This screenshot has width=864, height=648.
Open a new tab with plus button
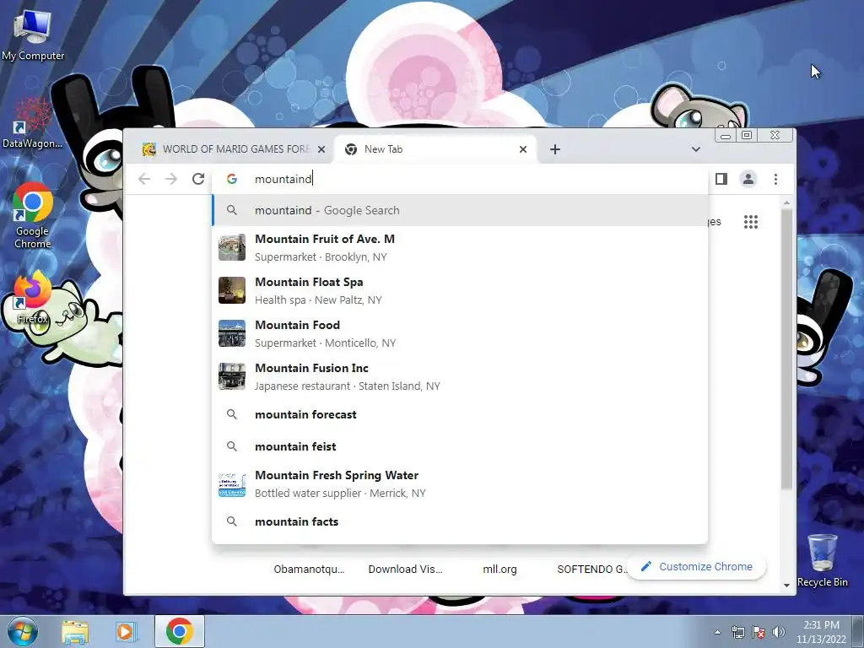coord(555,149)
